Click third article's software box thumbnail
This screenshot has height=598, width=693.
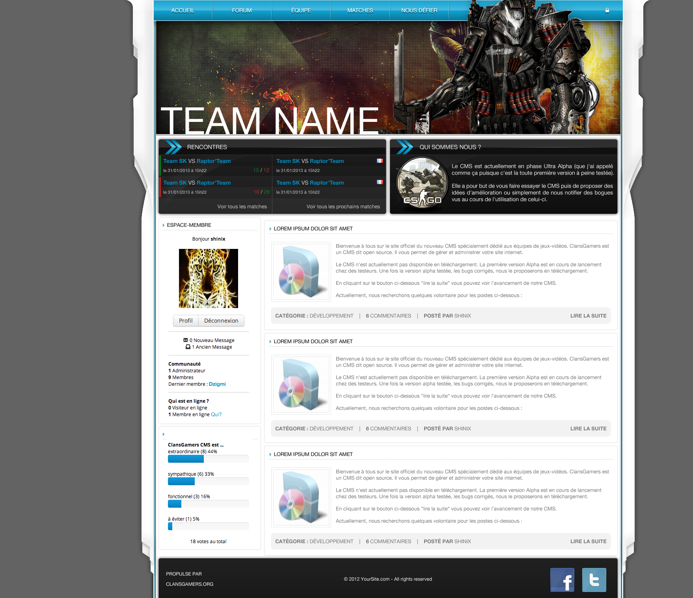[x=301, y=497]
